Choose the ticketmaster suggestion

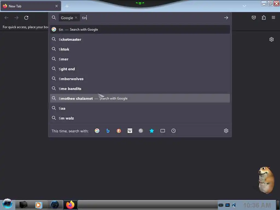(140, 39)
